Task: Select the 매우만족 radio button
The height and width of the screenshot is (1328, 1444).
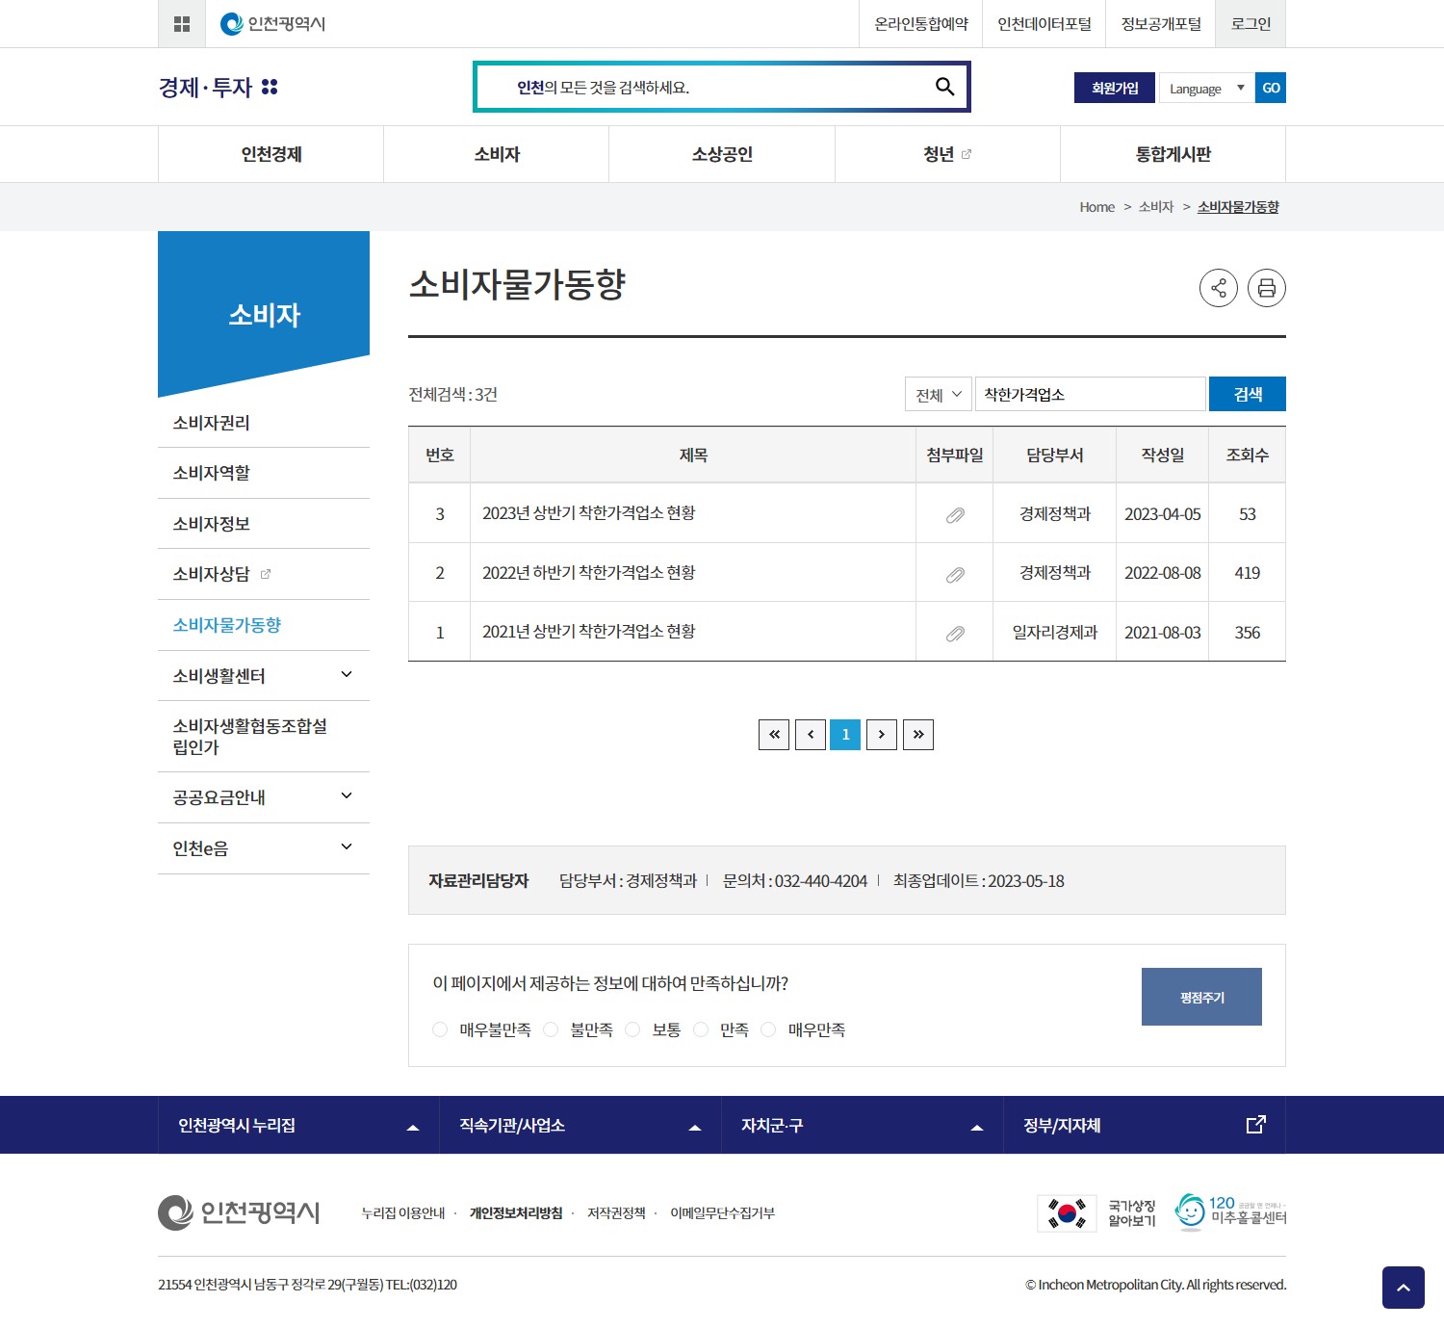Action: [x=768, y=1029]
